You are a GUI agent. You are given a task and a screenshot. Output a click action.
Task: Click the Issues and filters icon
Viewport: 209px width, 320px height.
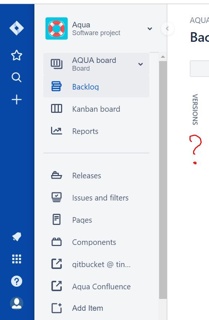(x=57, y=197)
